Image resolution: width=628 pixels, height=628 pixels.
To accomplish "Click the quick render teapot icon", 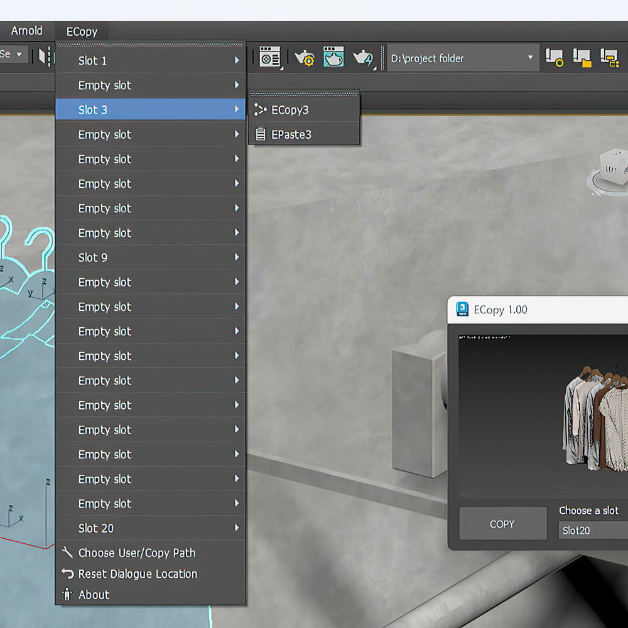I will (x=364, y=58).
